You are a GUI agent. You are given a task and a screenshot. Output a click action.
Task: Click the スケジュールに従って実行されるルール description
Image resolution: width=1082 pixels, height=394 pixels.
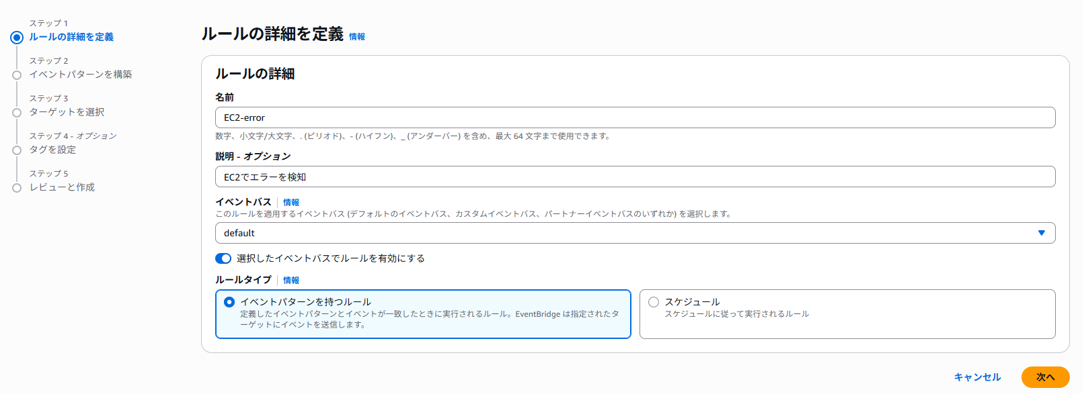(737, 314)
